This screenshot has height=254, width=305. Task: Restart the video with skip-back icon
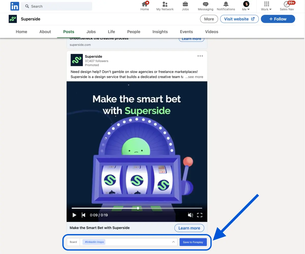(x=83, y=215)
